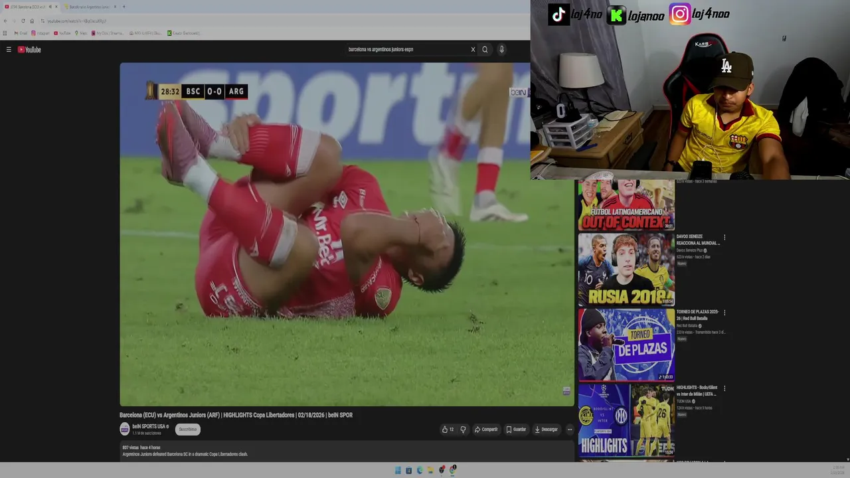Go to the YouTube home logo
The height and width of the screenshot is (478, 850).
click(x=29, y=49)
